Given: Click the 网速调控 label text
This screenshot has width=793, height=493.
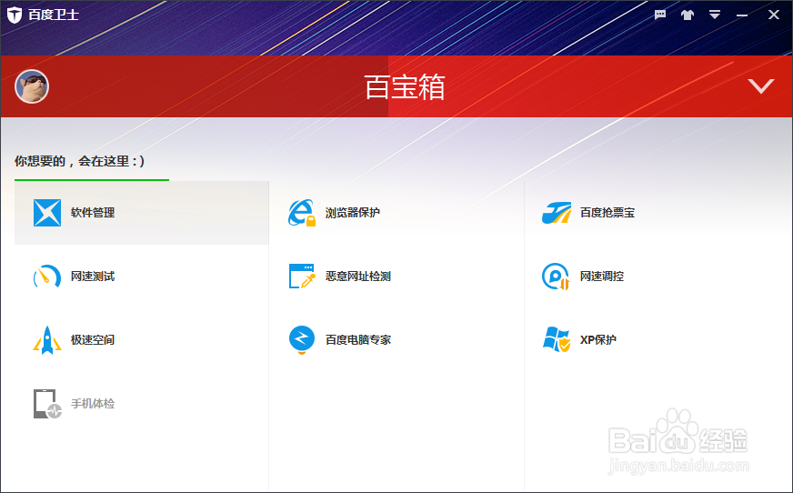Looking at the screenshot, I should coord(602,277).
